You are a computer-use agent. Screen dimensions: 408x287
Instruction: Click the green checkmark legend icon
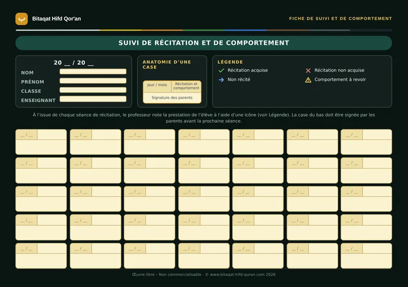(221, 70)
